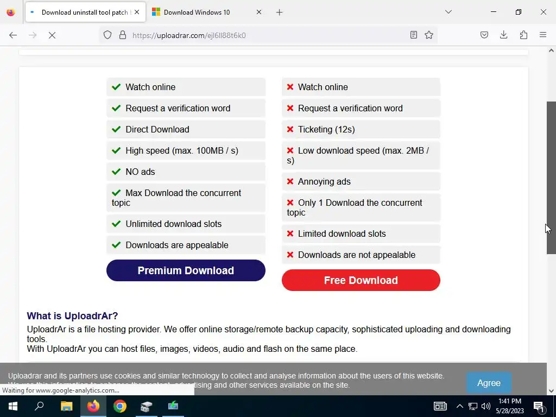Open the volume tray icon
The image size is (556, 417).
click(x=486, y=406)
